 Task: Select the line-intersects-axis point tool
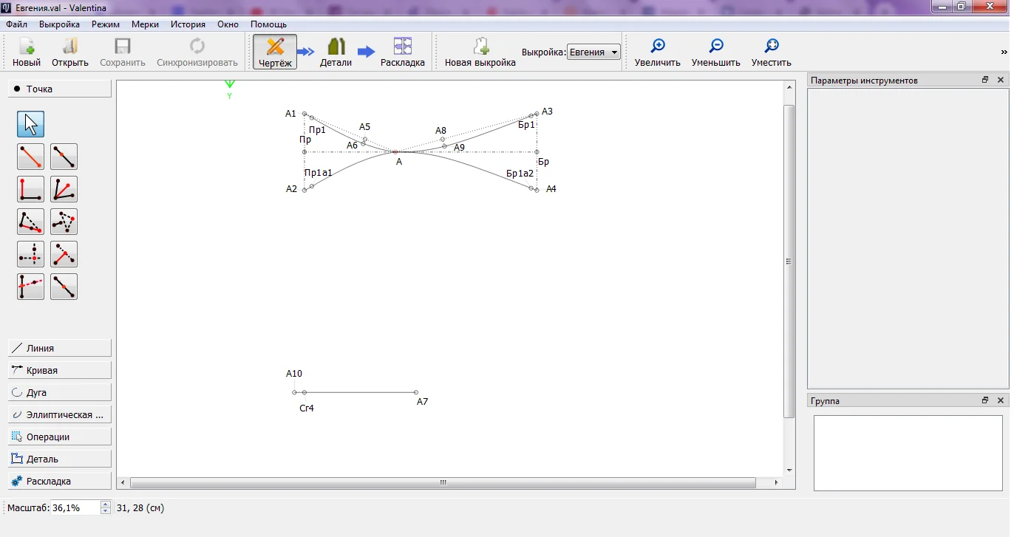(x=30, y=287)
